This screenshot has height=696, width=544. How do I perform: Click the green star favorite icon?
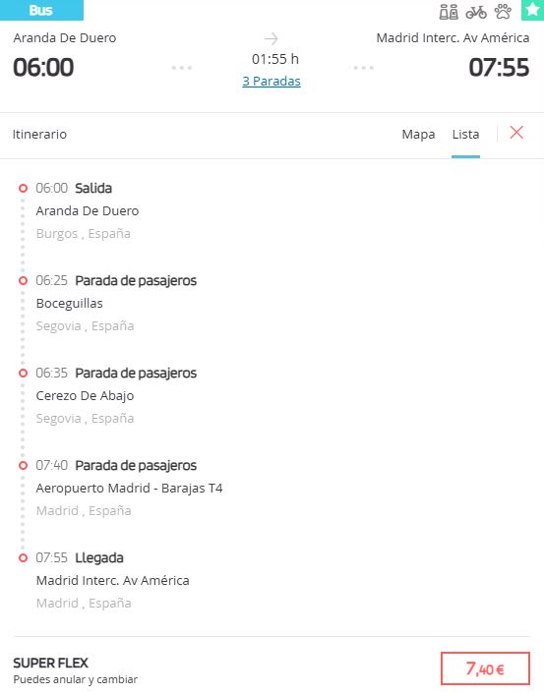point(532,10)
